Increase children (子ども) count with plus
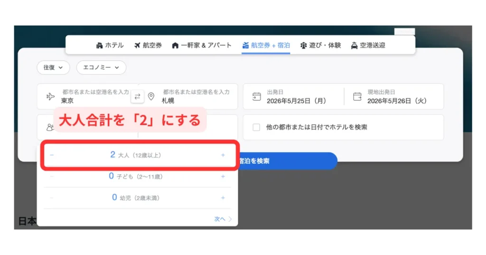The width and height of the screenshot is (486, 255). click(223, 176)
